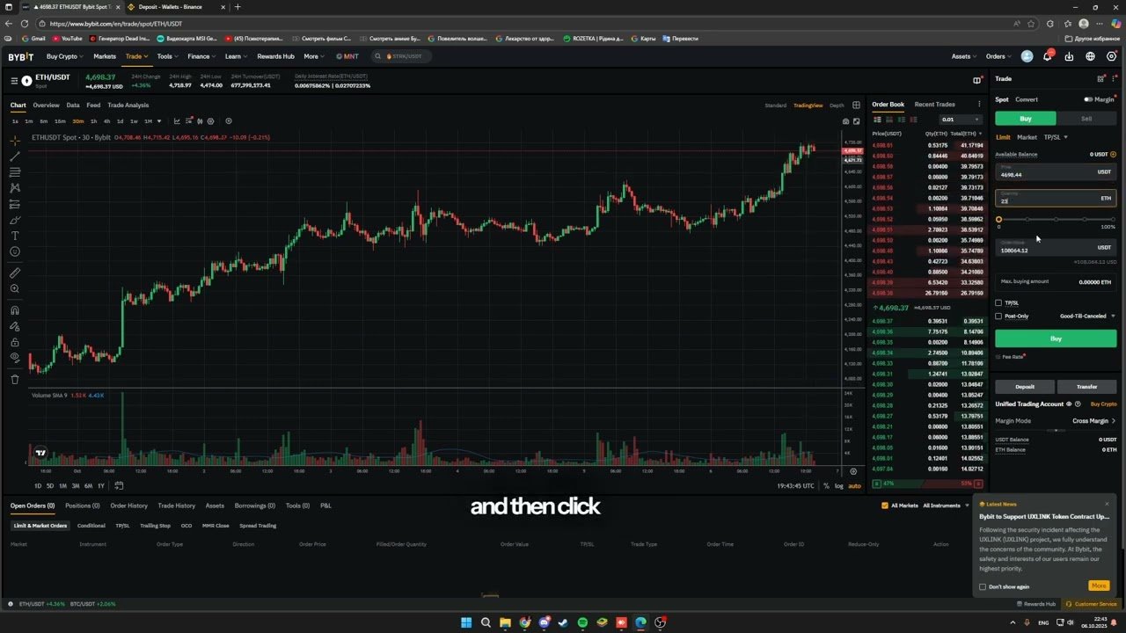Open the Markets menu in top navigation
This screenshot has height=633, width=1126.
[x=105, y=56]
